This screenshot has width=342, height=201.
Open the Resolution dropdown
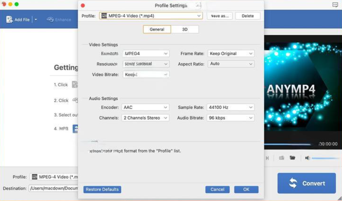coord(146,64)
